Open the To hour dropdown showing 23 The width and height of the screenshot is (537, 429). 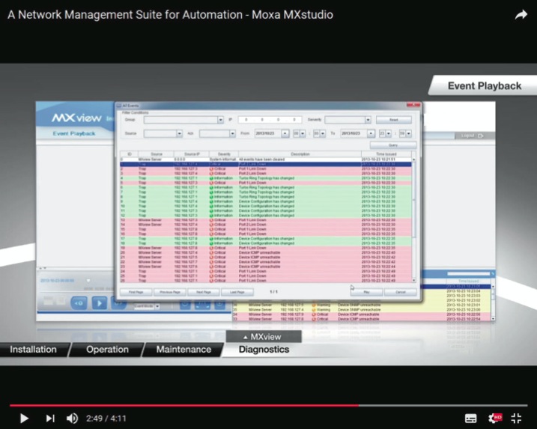pos(389,133)
